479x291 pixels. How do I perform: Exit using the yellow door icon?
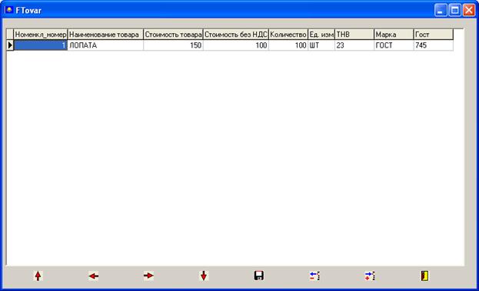click(424, 276)
